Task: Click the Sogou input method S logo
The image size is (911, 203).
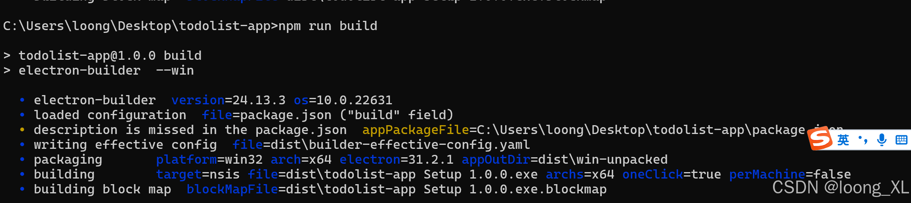Action: 820,139
